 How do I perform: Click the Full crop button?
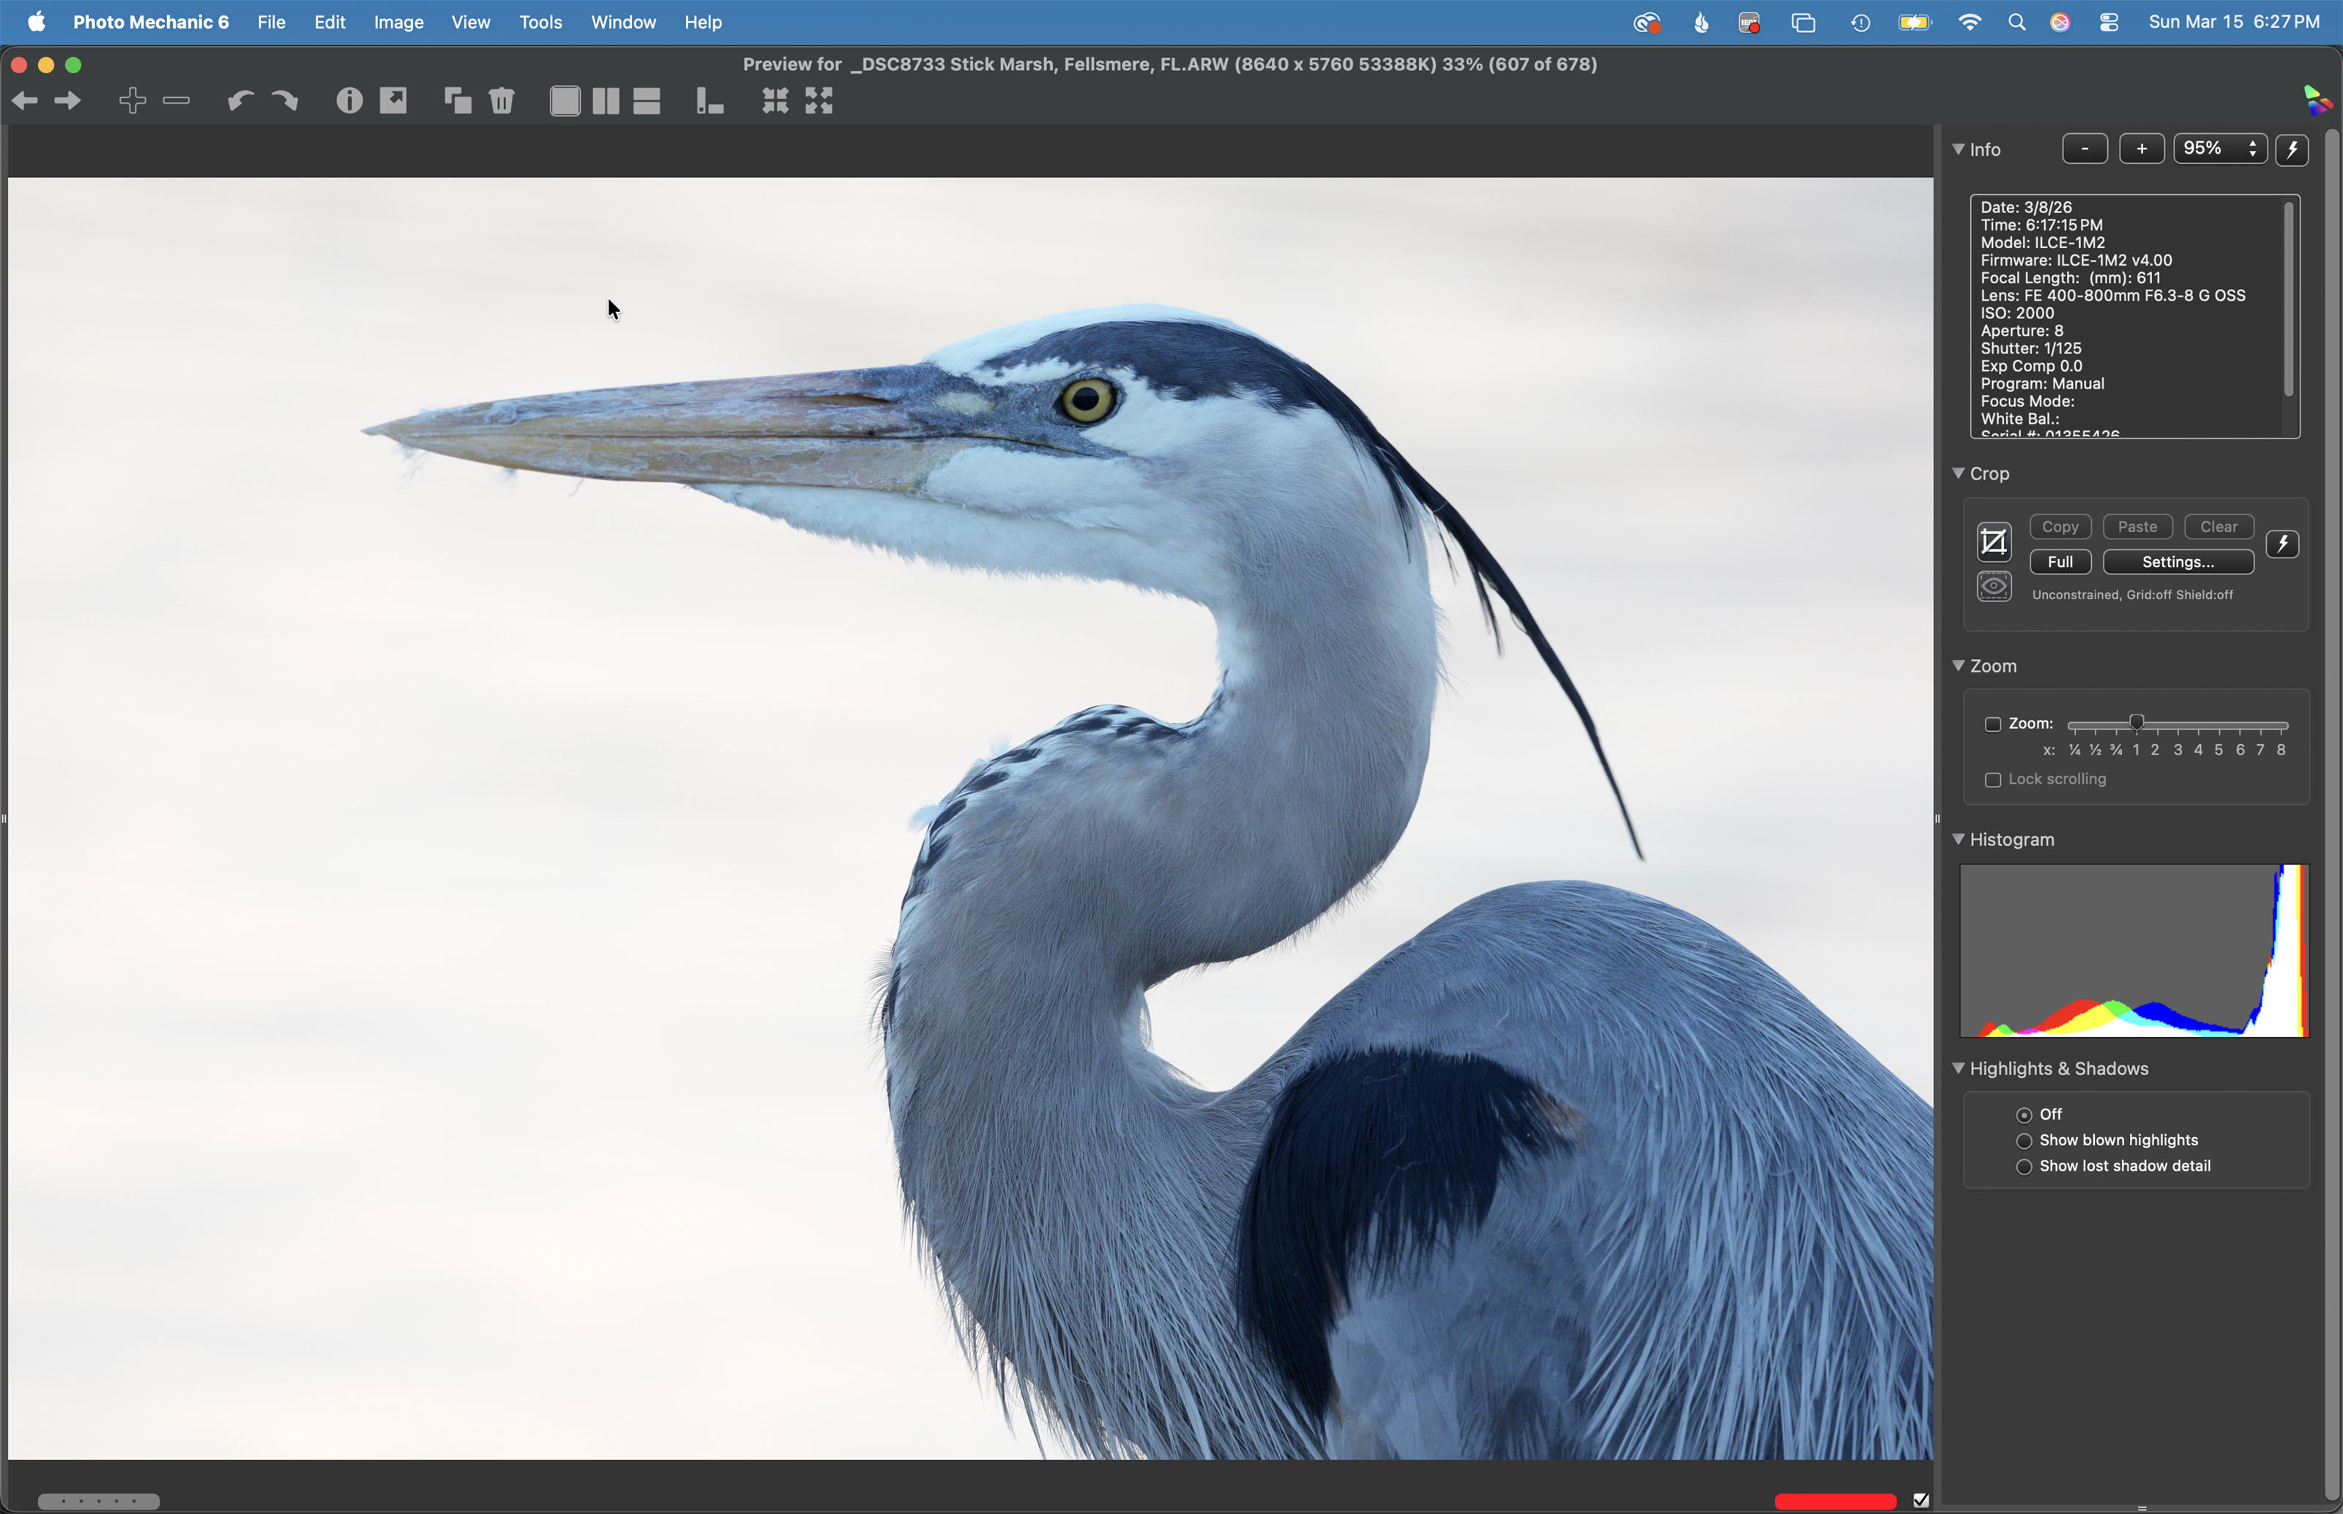[2060, 562]
